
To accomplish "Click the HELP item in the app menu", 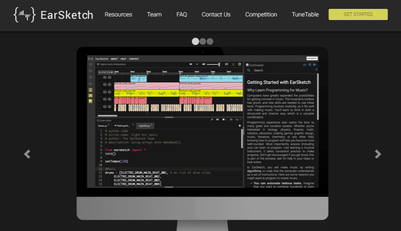I will [x=123, y=59].
